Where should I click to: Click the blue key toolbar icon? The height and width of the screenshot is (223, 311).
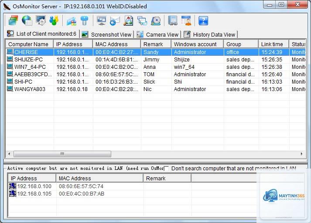[x=85, y=20]
